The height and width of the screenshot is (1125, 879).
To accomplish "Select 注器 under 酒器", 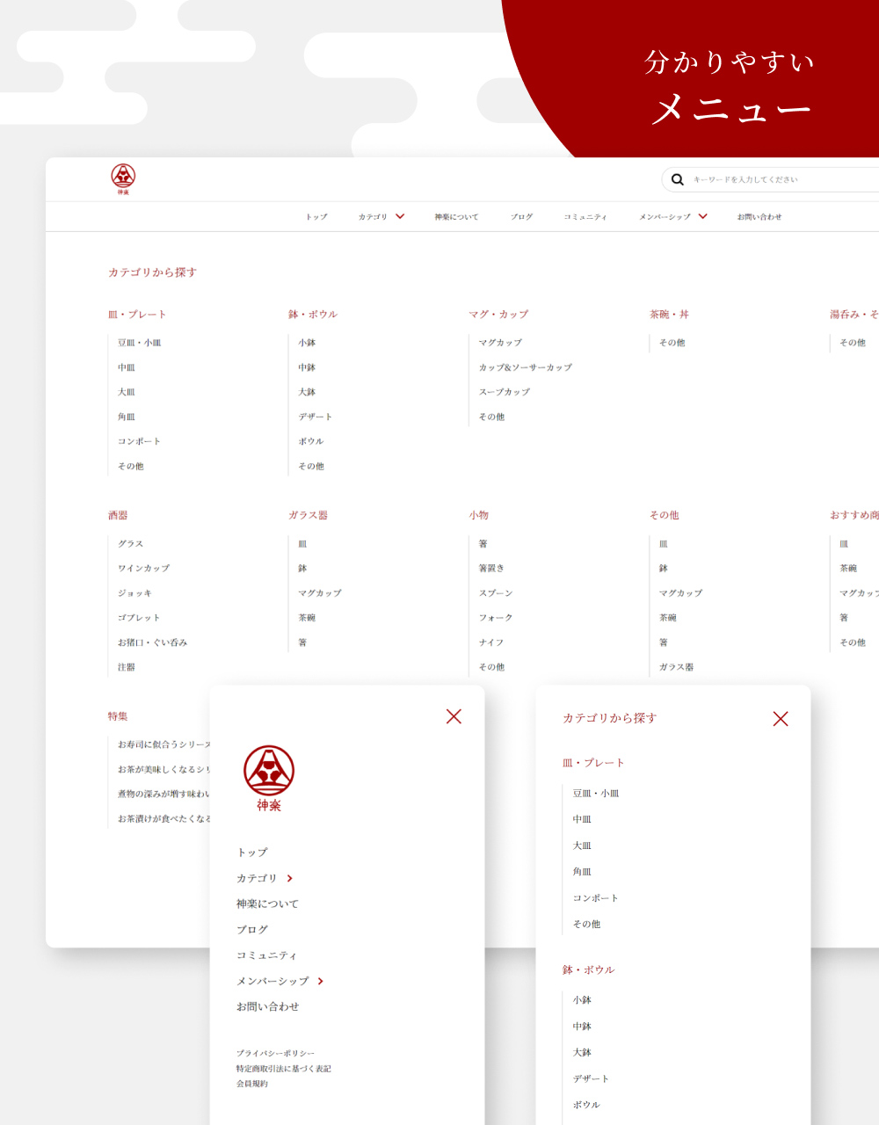I will point(127,667).
